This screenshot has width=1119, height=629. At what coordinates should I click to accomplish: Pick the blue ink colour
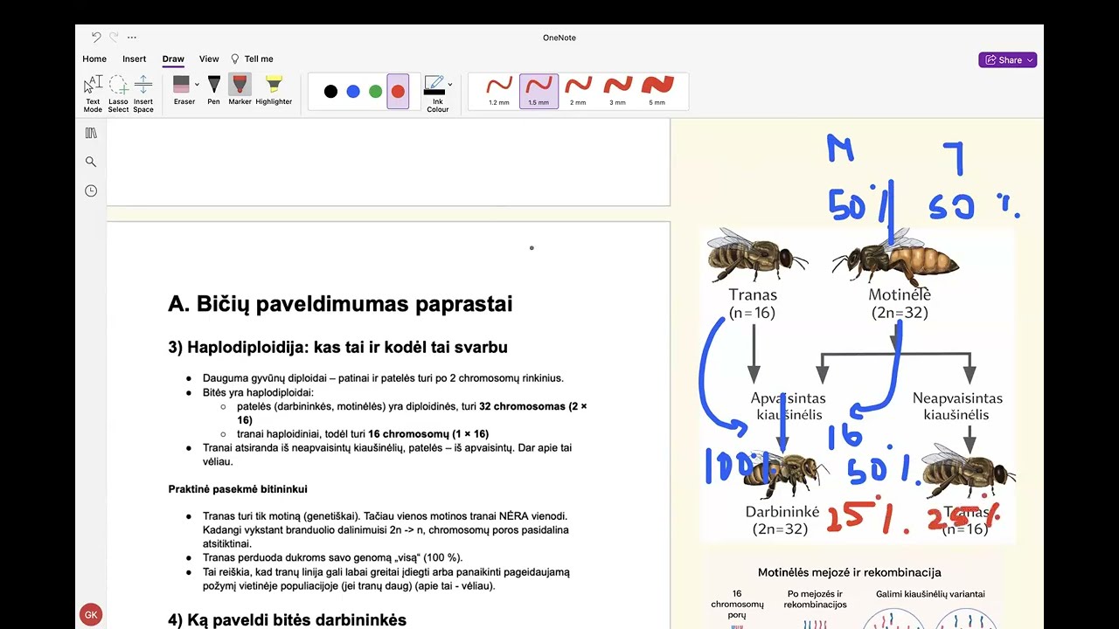[x=353, y=92]
